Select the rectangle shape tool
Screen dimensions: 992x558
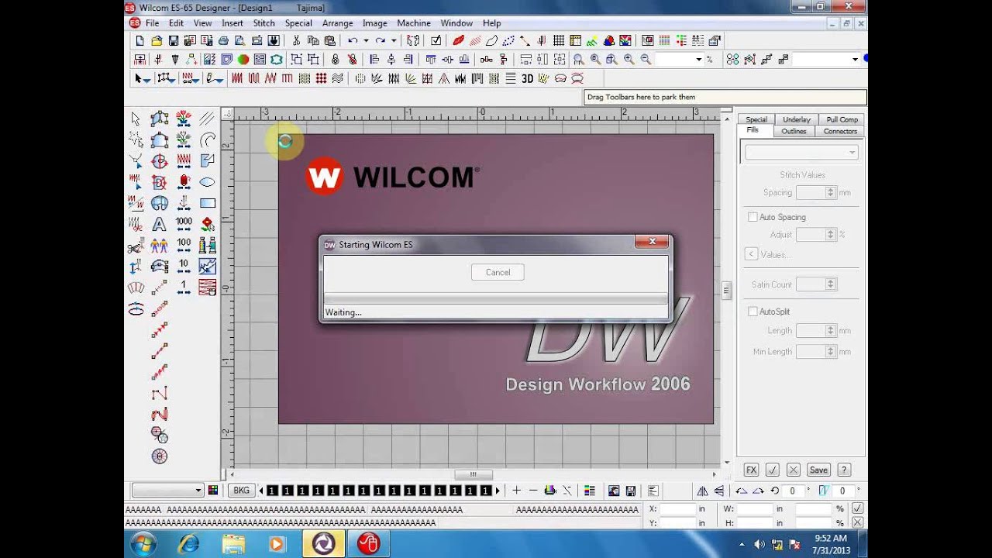pos(207,203)
